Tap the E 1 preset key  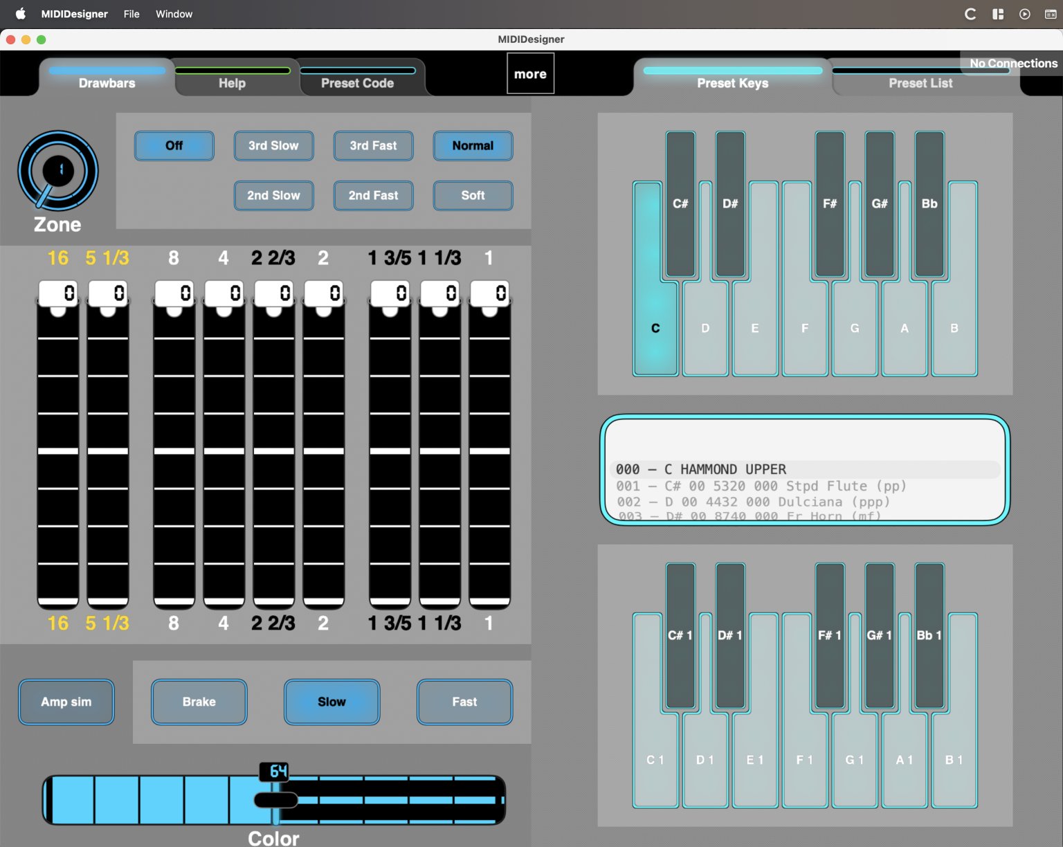pos(756,760)
